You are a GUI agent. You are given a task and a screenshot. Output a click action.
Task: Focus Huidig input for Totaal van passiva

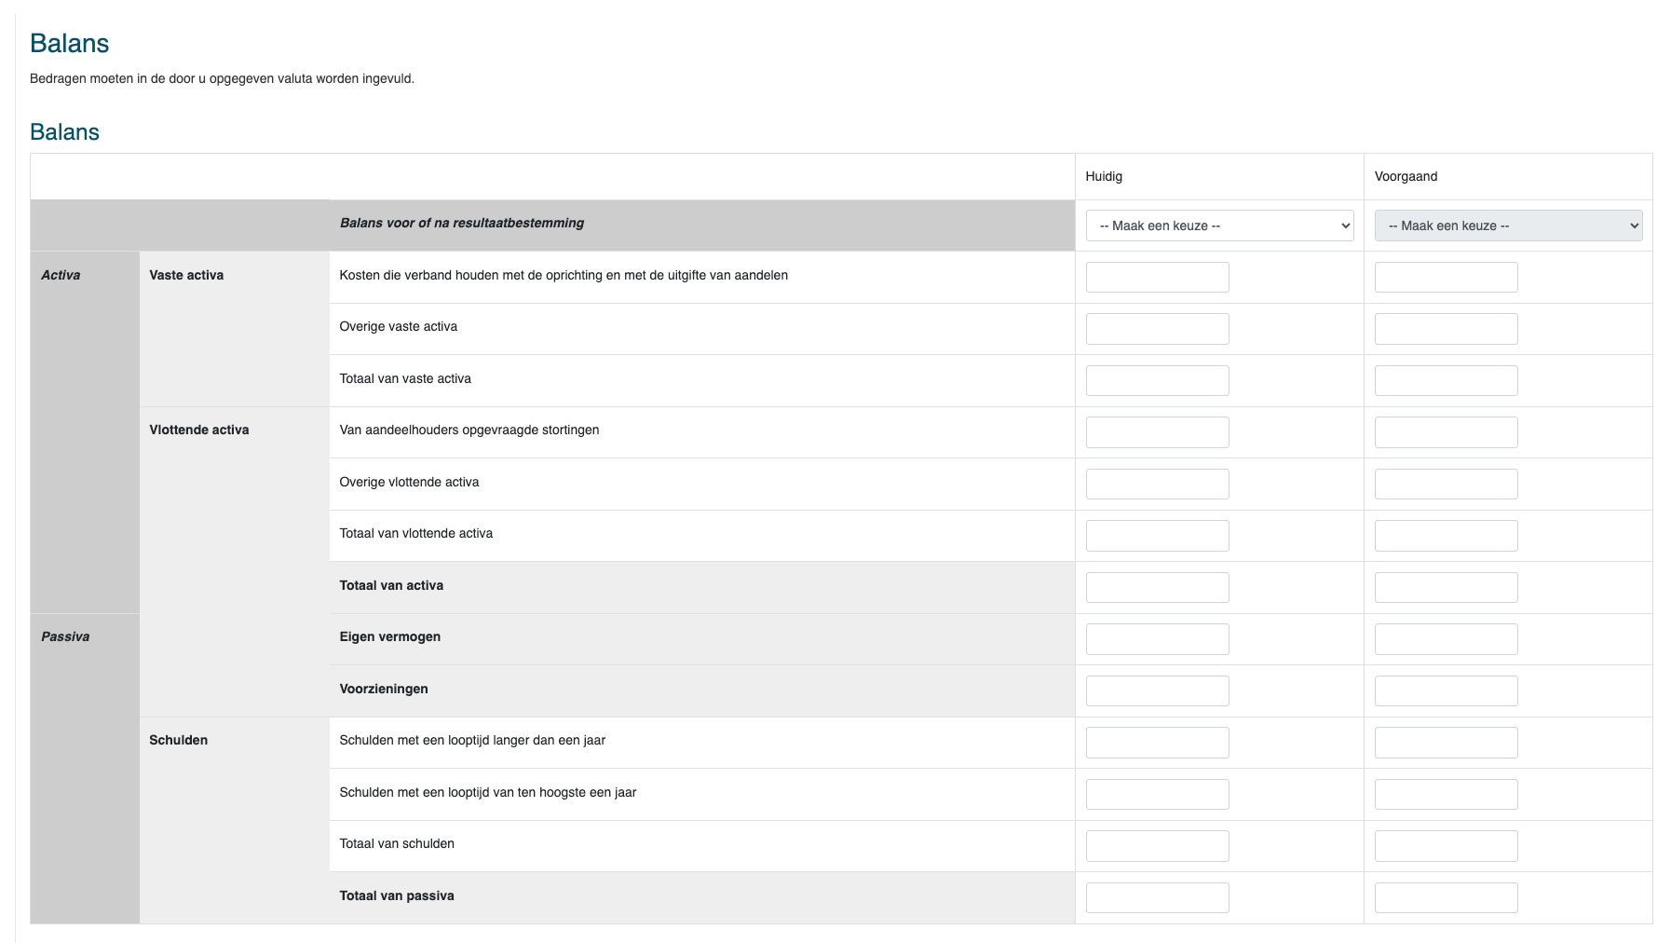click(x=1157, y=897)
